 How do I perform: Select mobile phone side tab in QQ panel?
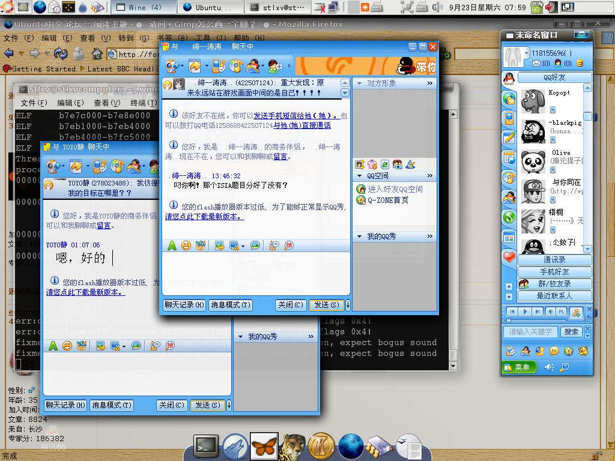[x=509, y=118]
